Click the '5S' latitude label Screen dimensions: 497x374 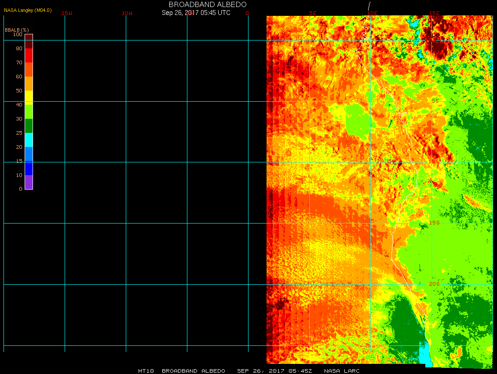435,101
